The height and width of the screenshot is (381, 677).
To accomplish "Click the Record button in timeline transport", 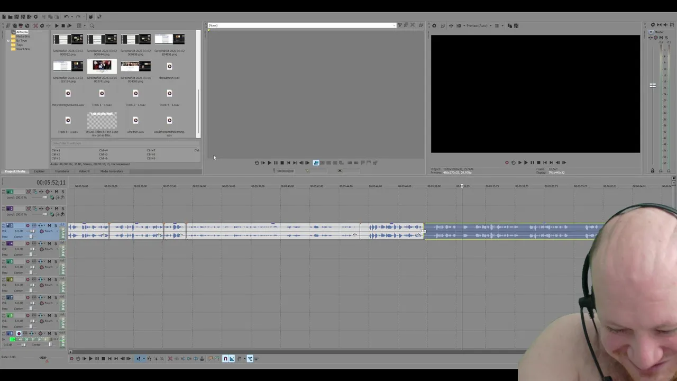I will [71, 358].
